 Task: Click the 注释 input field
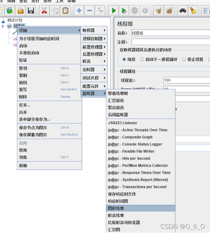point(171,42)
